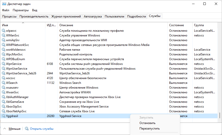Screen dimensions: 222x135
Task: Click the WpnService gear icon
Action: coord(3,64)
